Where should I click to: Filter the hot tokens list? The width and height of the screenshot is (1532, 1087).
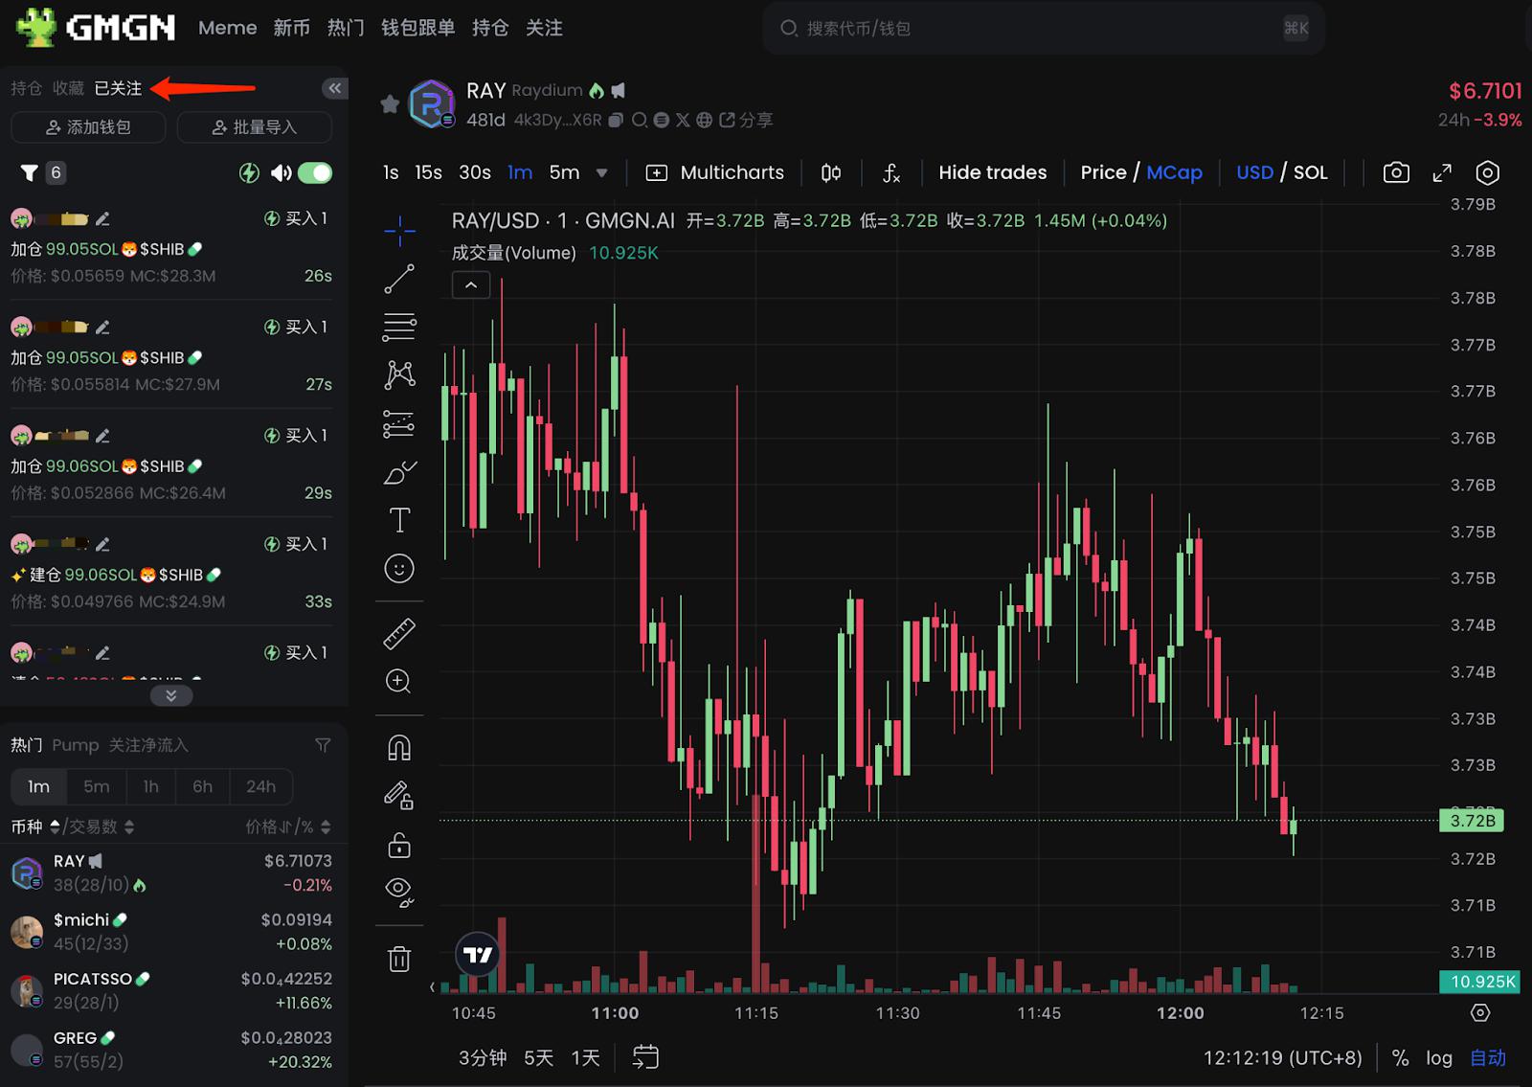click(323, 745)
